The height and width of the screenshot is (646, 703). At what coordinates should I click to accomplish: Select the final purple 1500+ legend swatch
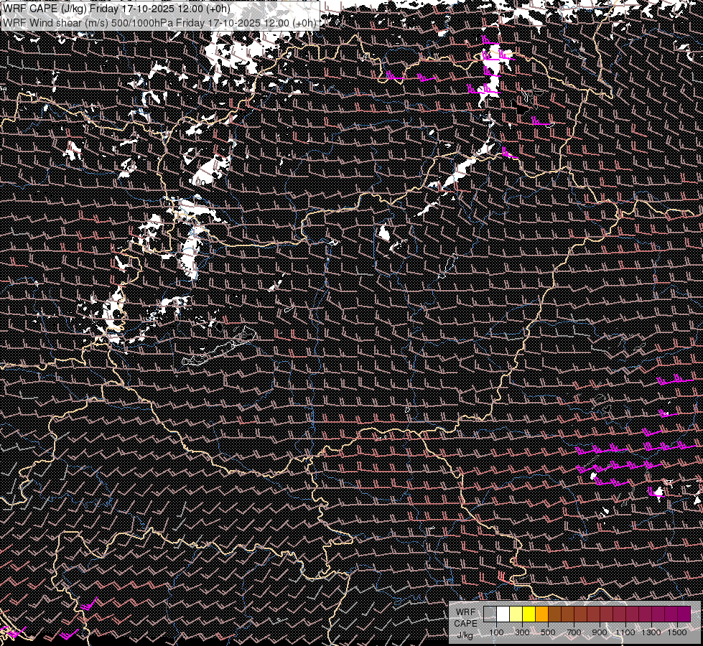coord(684,614)
